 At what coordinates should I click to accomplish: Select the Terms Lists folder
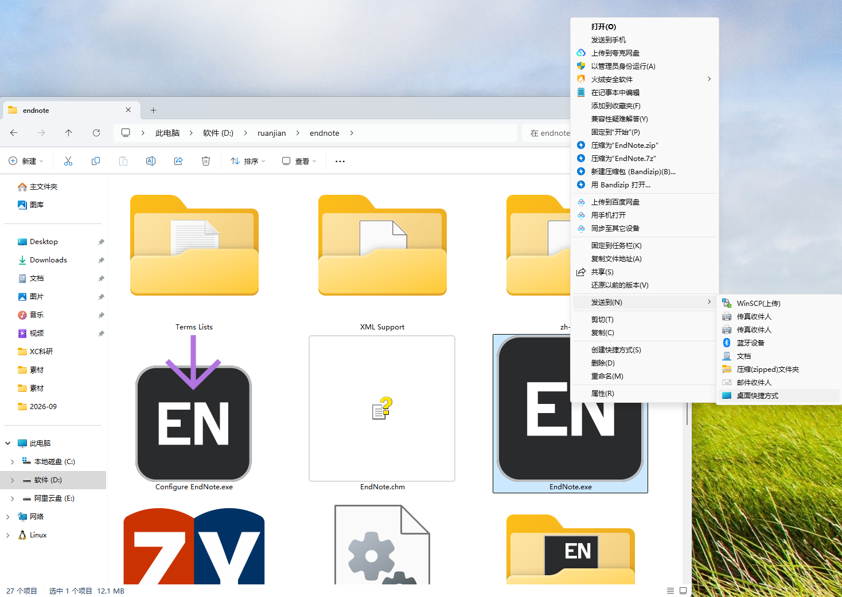(x=194, y=245)
